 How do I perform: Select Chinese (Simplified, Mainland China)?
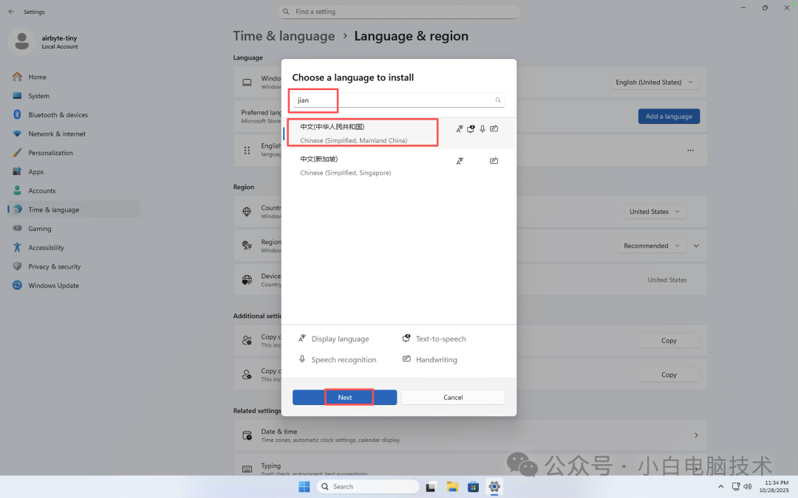pyautogui.click(x=398, y=134)
